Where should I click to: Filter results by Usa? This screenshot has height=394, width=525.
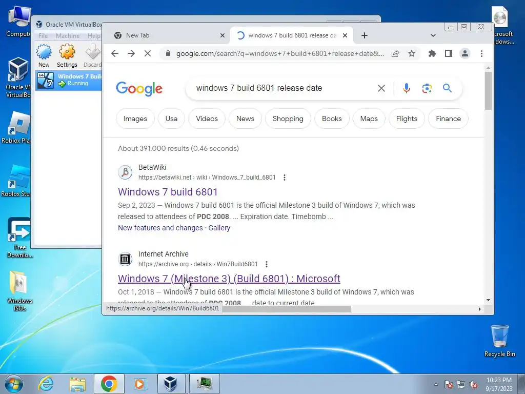[171, 119]
